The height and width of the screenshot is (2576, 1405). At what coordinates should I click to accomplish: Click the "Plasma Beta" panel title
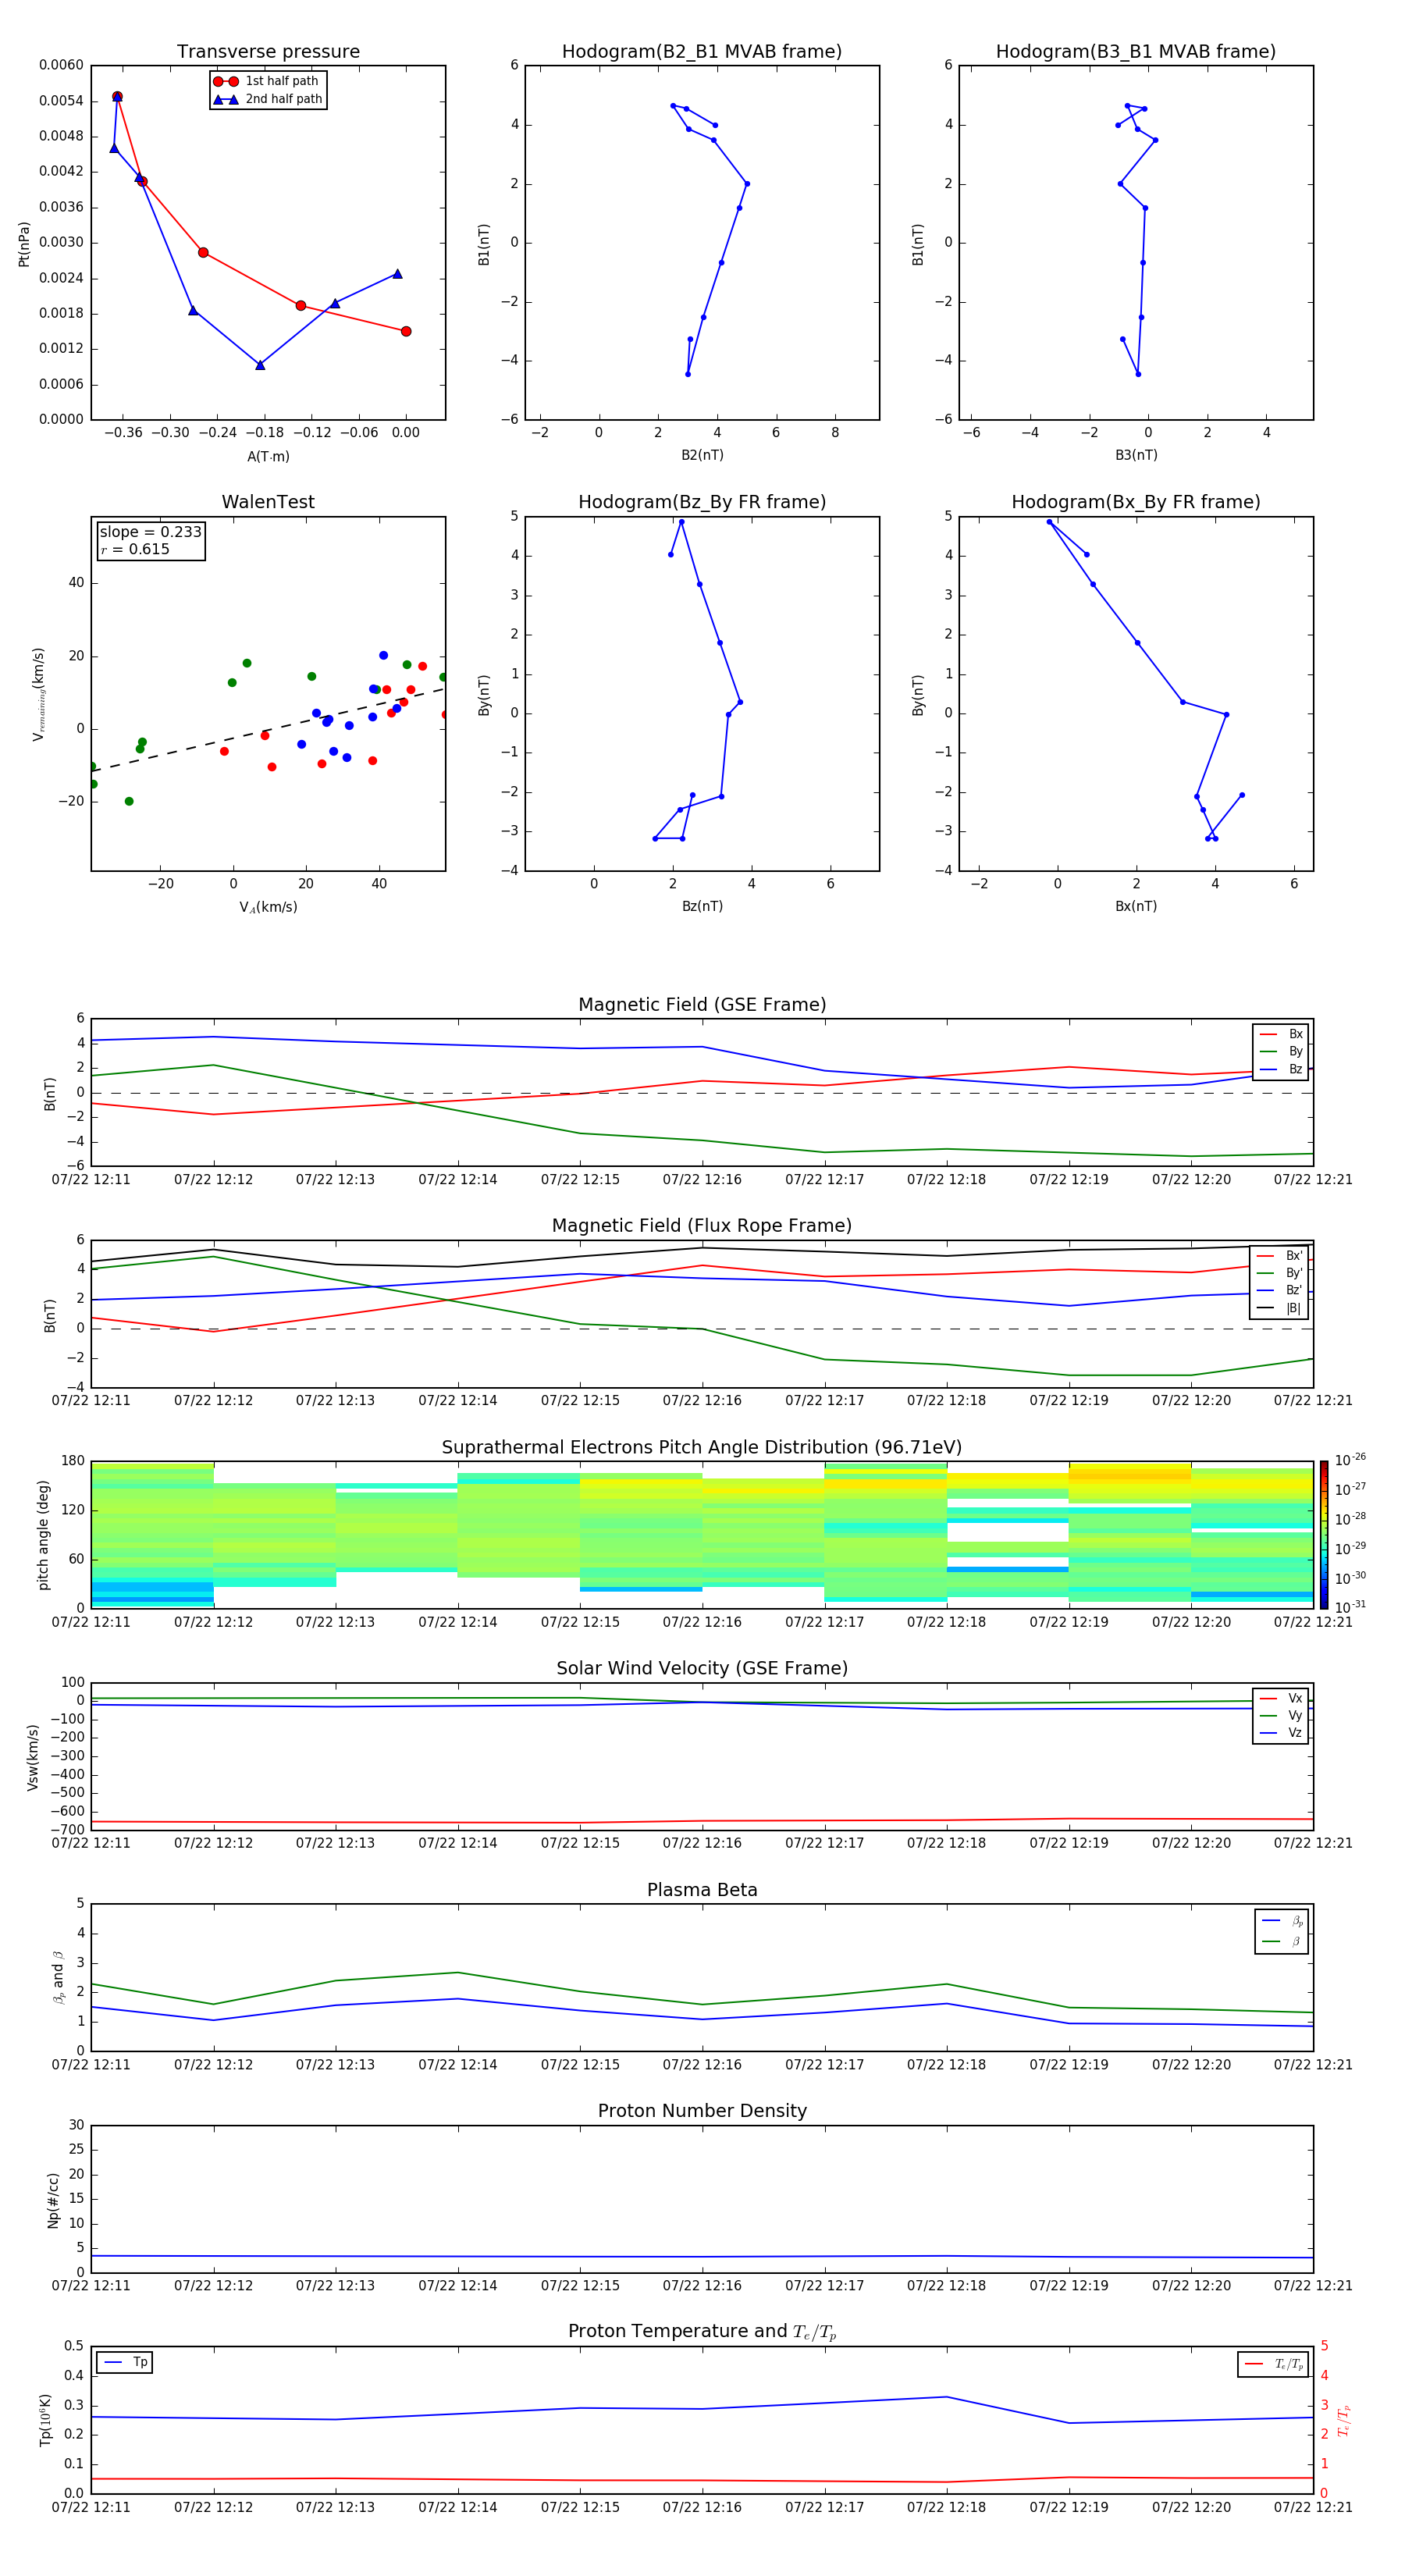702,1891
